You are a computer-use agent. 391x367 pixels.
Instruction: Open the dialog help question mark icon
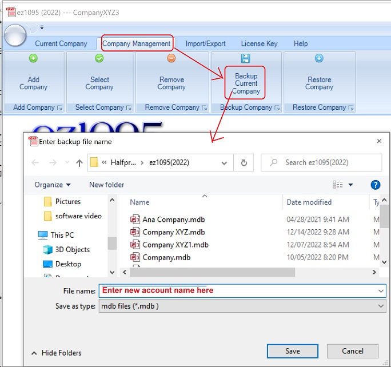pos(376,185)
